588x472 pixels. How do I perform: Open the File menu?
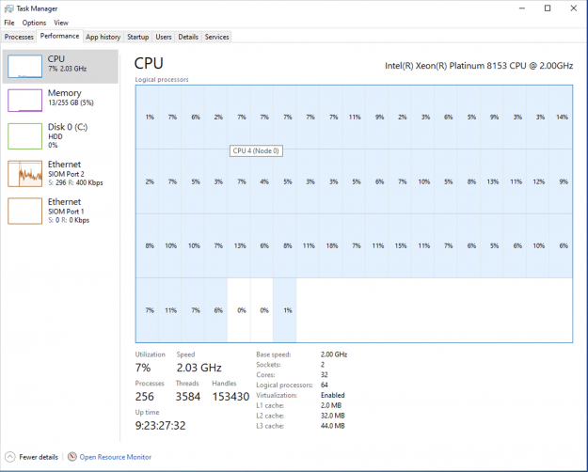point(9,23)
